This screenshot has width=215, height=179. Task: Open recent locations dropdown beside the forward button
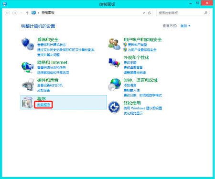click(x=21, y=13)
